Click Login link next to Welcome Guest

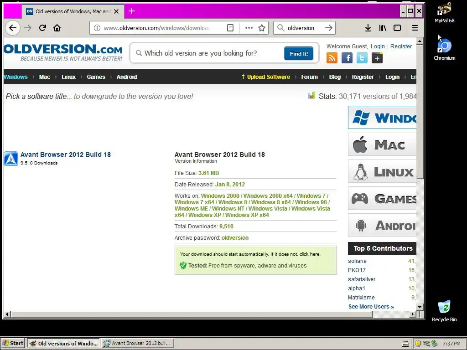coord(378,46)
